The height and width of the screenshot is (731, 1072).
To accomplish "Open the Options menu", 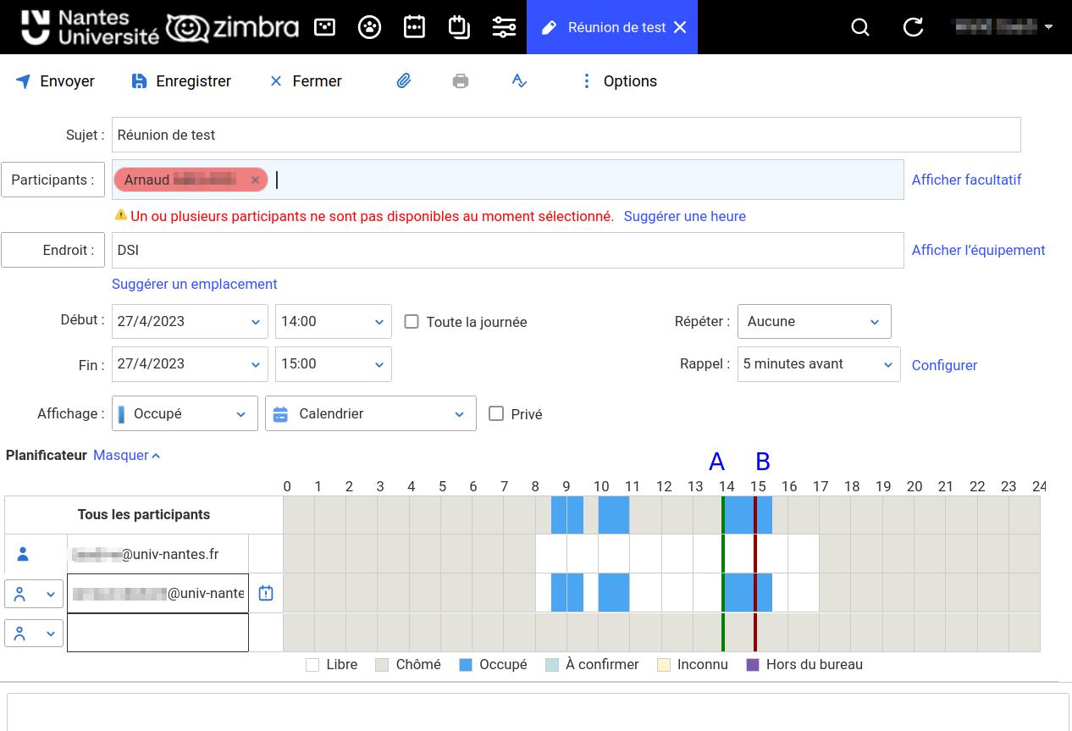I will point(620,81).
